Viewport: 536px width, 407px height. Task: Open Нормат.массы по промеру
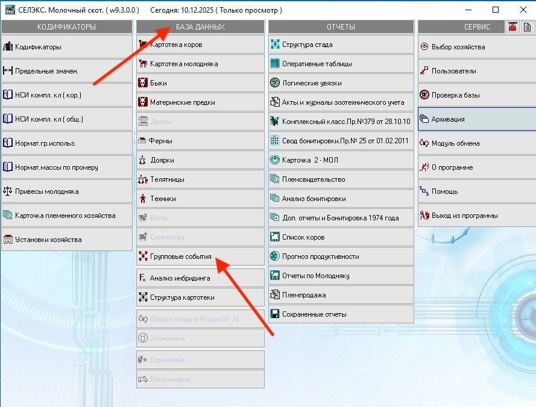67,167
